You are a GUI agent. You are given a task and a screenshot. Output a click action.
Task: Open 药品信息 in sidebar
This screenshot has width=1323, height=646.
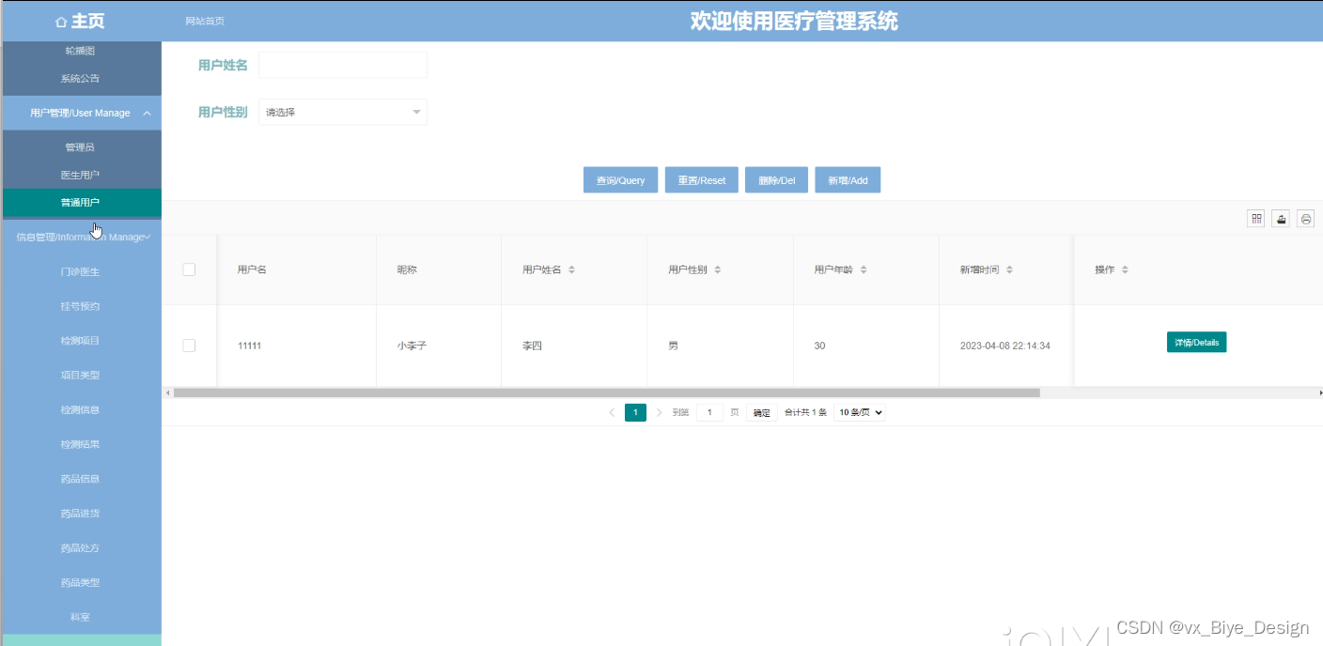80,479
